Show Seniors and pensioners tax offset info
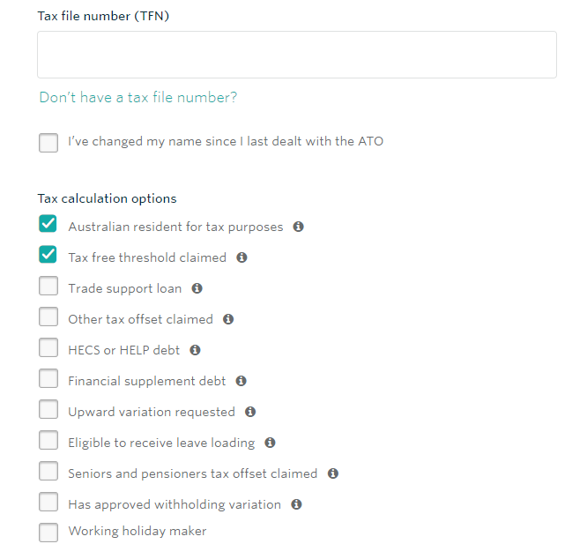 (333, 473)
